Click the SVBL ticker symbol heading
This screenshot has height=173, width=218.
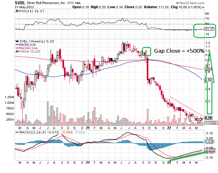pyautogui.click(x=20, y=3)
